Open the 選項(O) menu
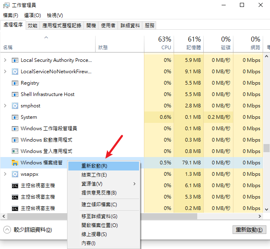The image size is (270, 249). [x=33, y=15]
